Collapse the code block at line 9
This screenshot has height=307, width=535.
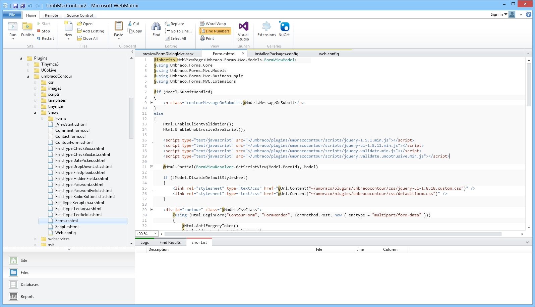click(152, 103)
